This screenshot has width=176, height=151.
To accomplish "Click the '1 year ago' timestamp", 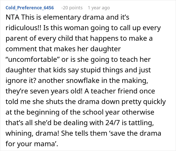I will point(99,8).
